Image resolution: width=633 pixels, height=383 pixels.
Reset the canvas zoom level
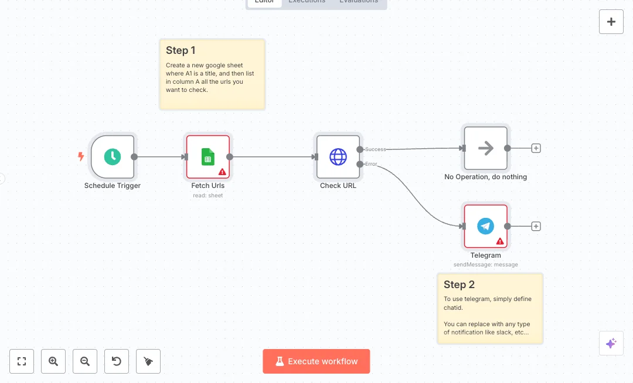tap(117, 361)
